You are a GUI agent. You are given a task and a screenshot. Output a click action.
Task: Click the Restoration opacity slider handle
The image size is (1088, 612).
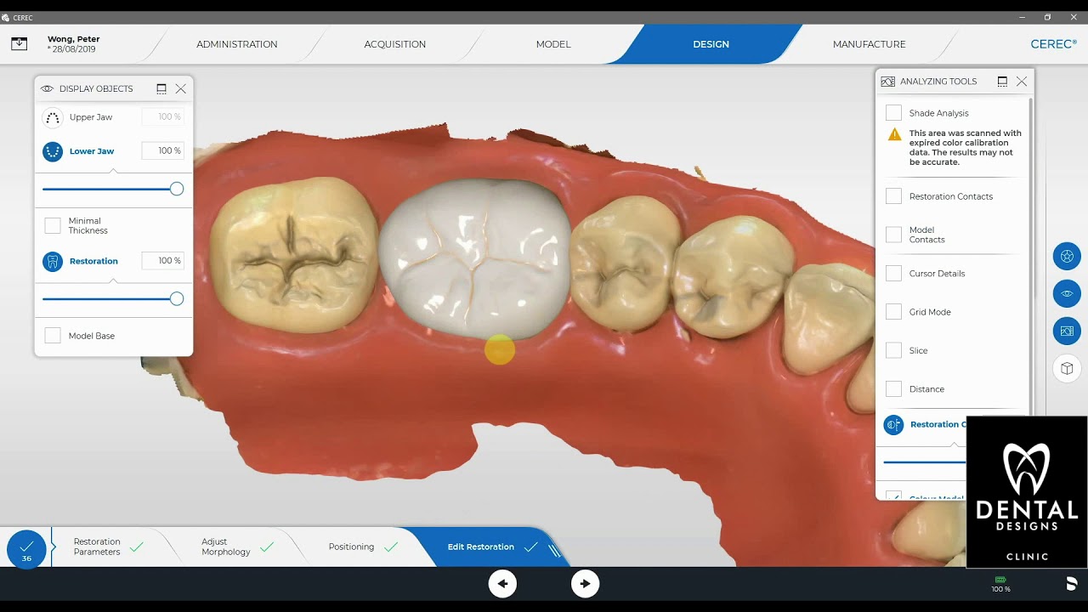click(x=177, y=299)
